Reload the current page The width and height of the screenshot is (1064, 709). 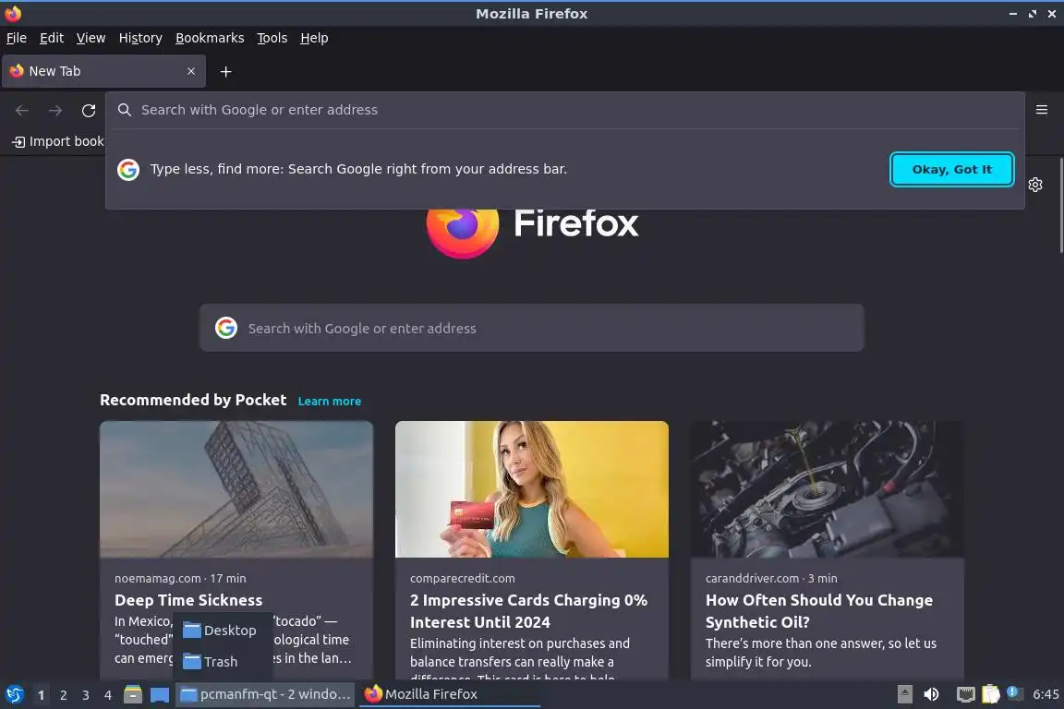coord(89,110)
